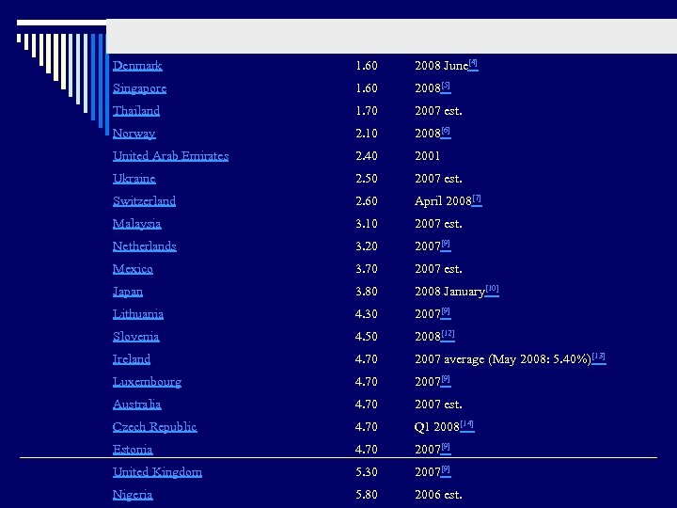The image size is (677, 508).
Task: Open footnote [13] in Ireland row
Action: 599,357
